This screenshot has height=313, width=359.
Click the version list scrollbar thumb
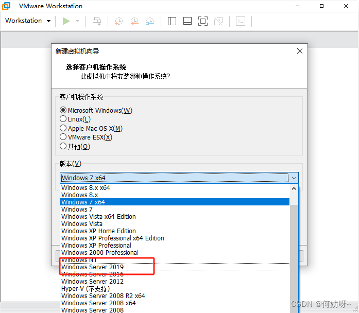click(x=294, y=258)
